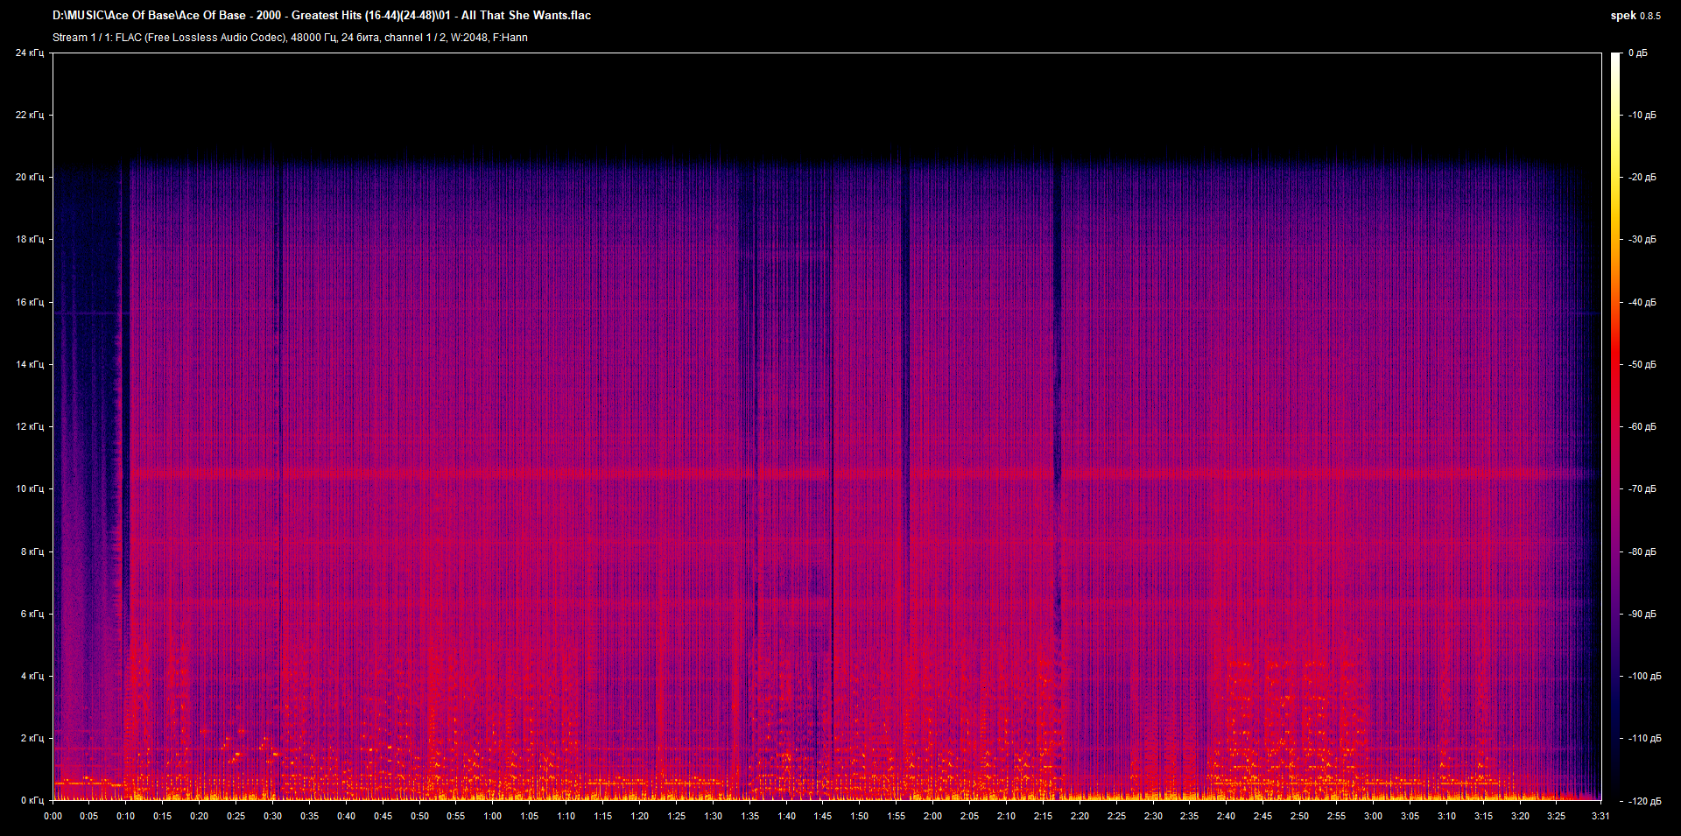
Task: Click the 0 кГц label at axis bottom
Action: (32, 800)
